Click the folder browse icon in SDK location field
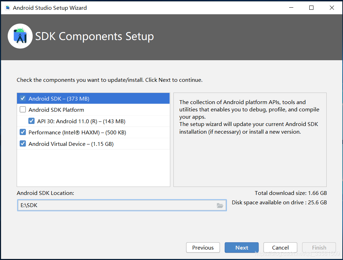This screenshot has height=260, width=343. tap(220, 205)
